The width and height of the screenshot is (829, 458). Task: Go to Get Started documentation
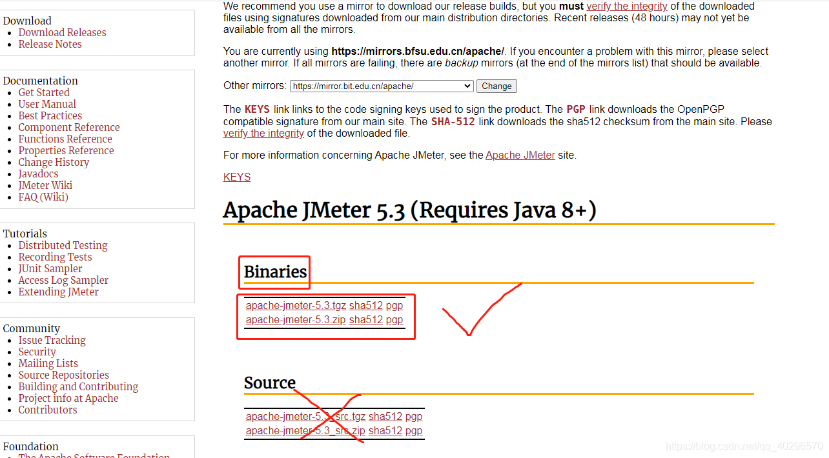click(43, 92)
